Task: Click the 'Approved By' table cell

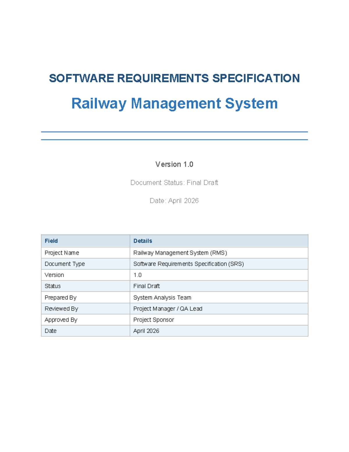Action: click(x=86, y=320)
